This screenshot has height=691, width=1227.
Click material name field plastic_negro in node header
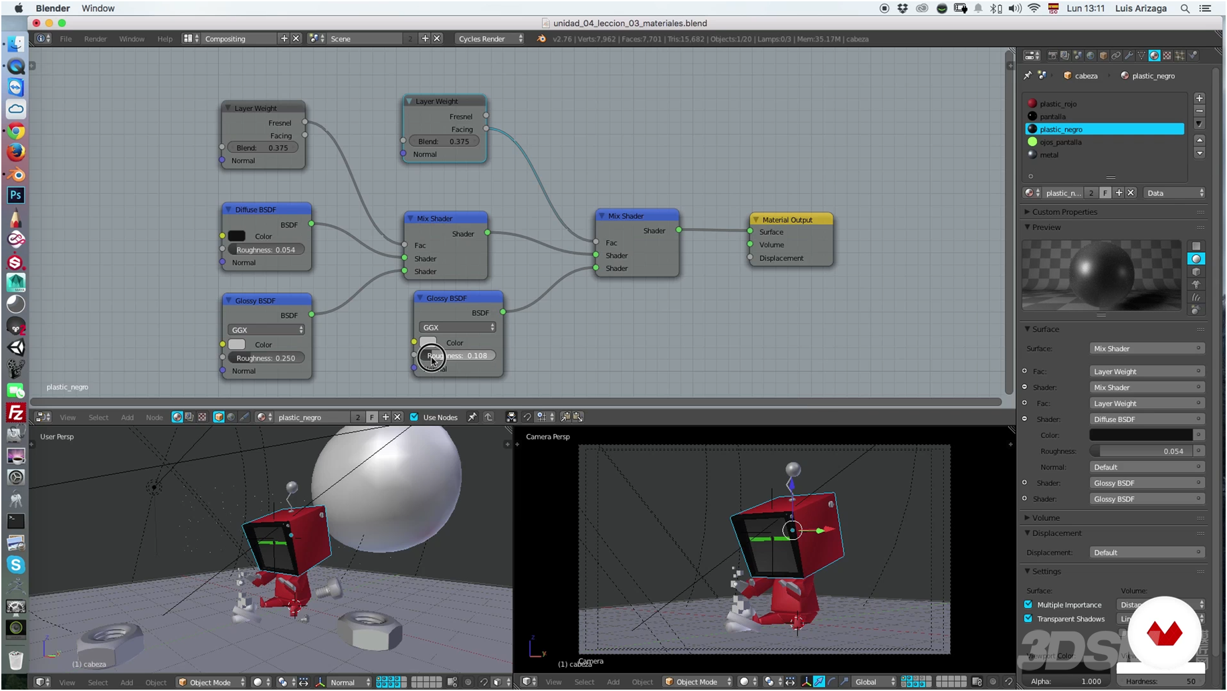click(312, 417)
